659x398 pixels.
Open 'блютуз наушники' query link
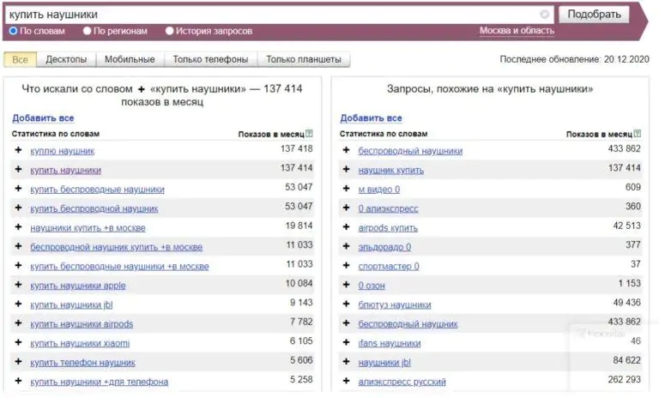tap(395, 305)
